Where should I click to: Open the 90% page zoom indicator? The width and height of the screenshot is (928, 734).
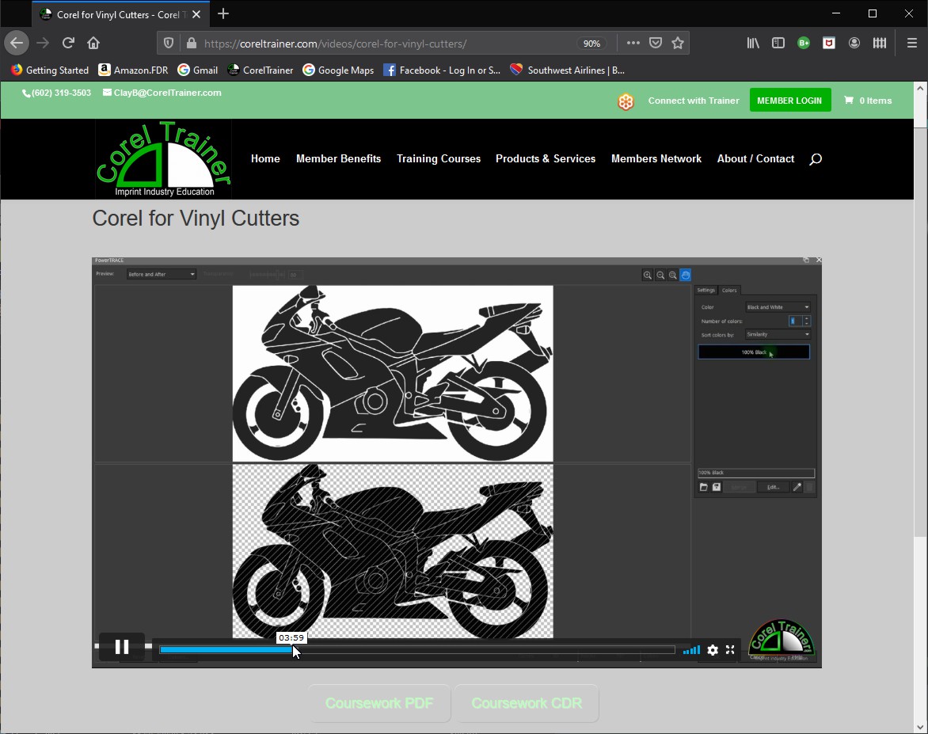point(591,44)
